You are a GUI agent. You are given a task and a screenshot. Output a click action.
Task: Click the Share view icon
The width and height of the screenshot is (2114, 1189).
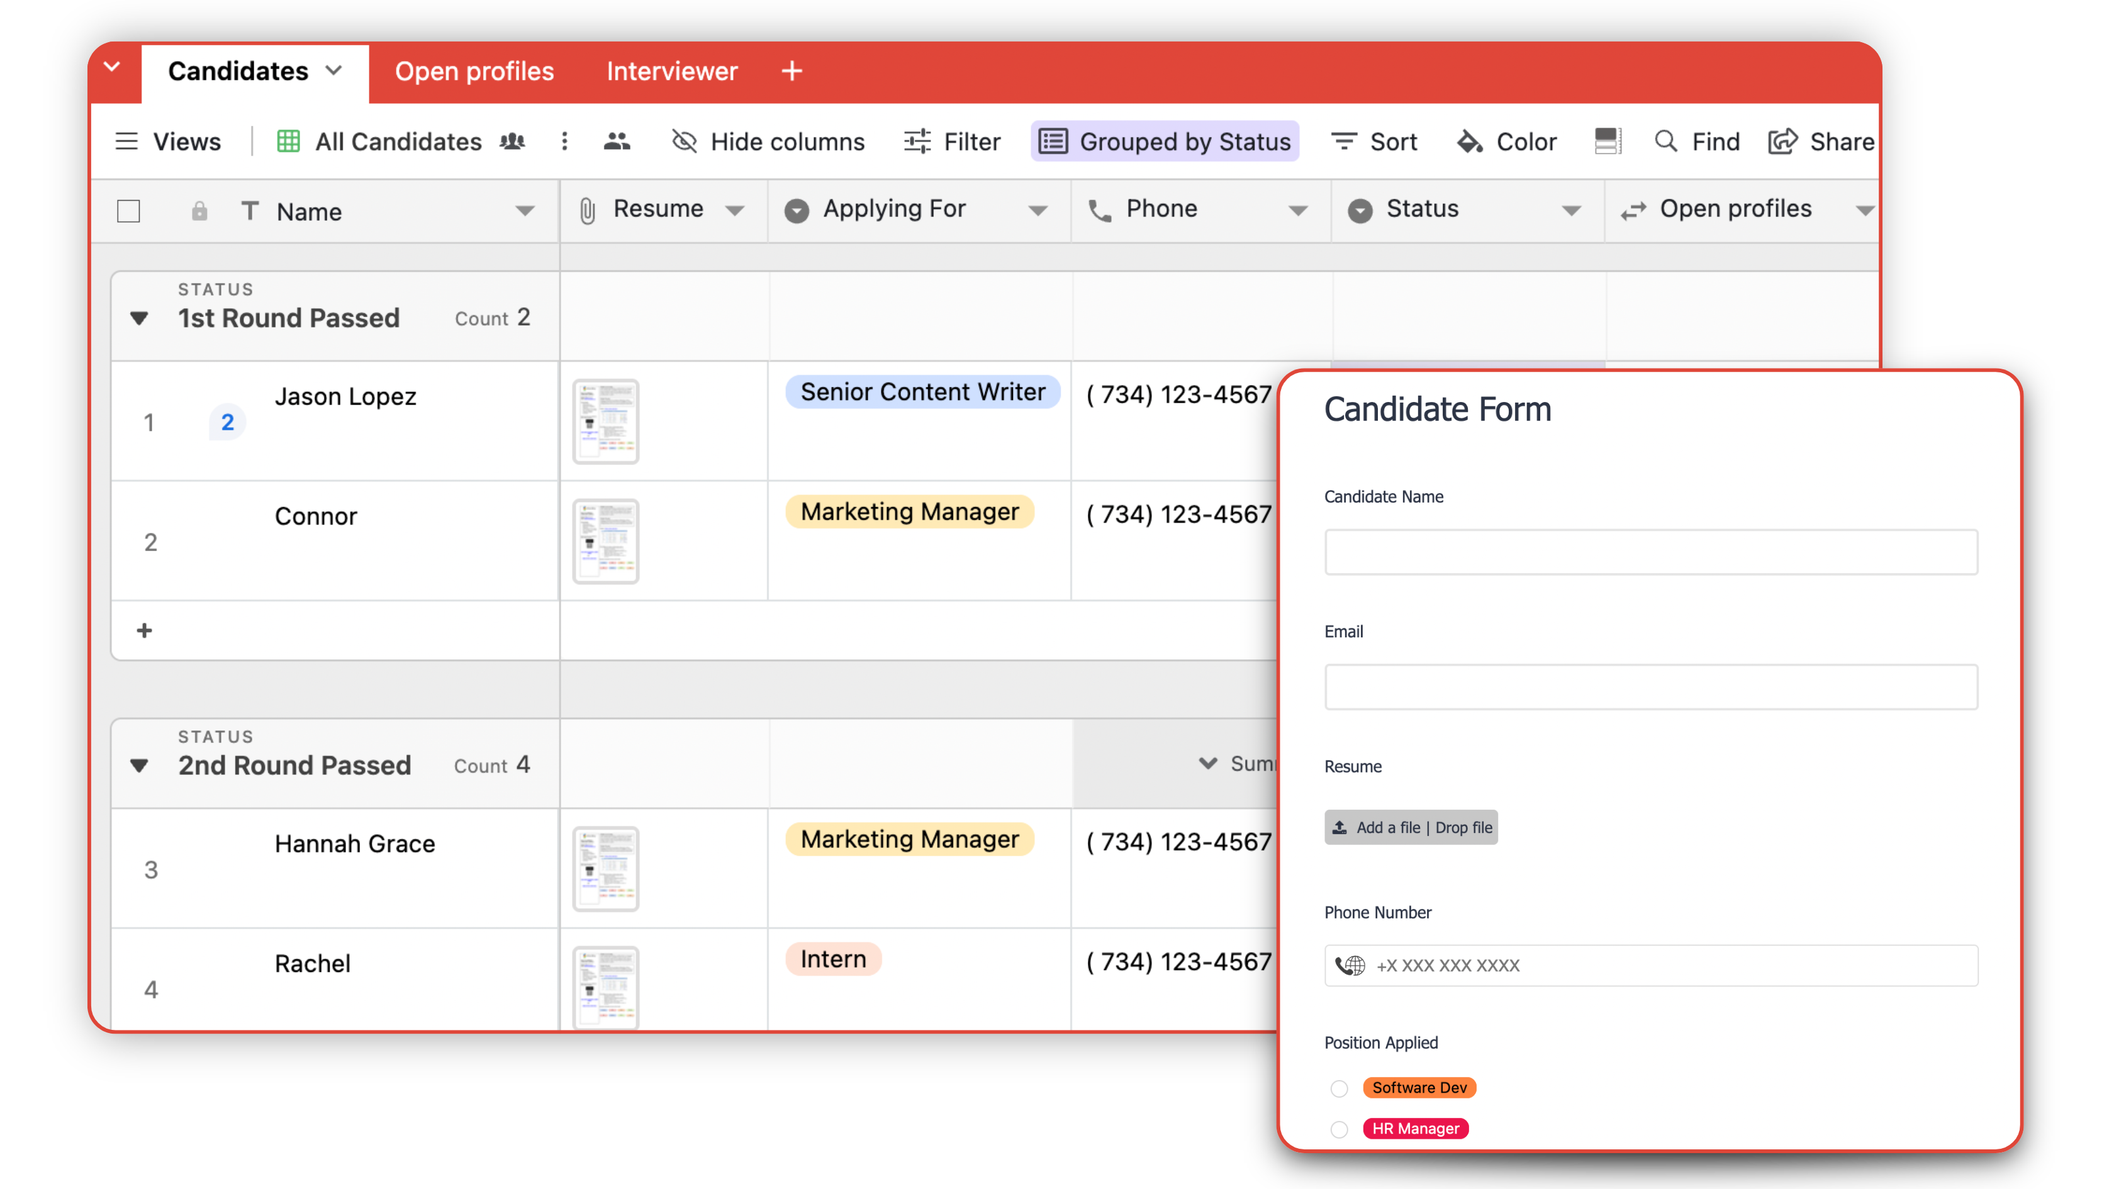(1782, 141)
